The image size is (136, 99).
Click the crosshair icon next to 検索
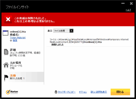pyautogui.click(x=11, y=41)
